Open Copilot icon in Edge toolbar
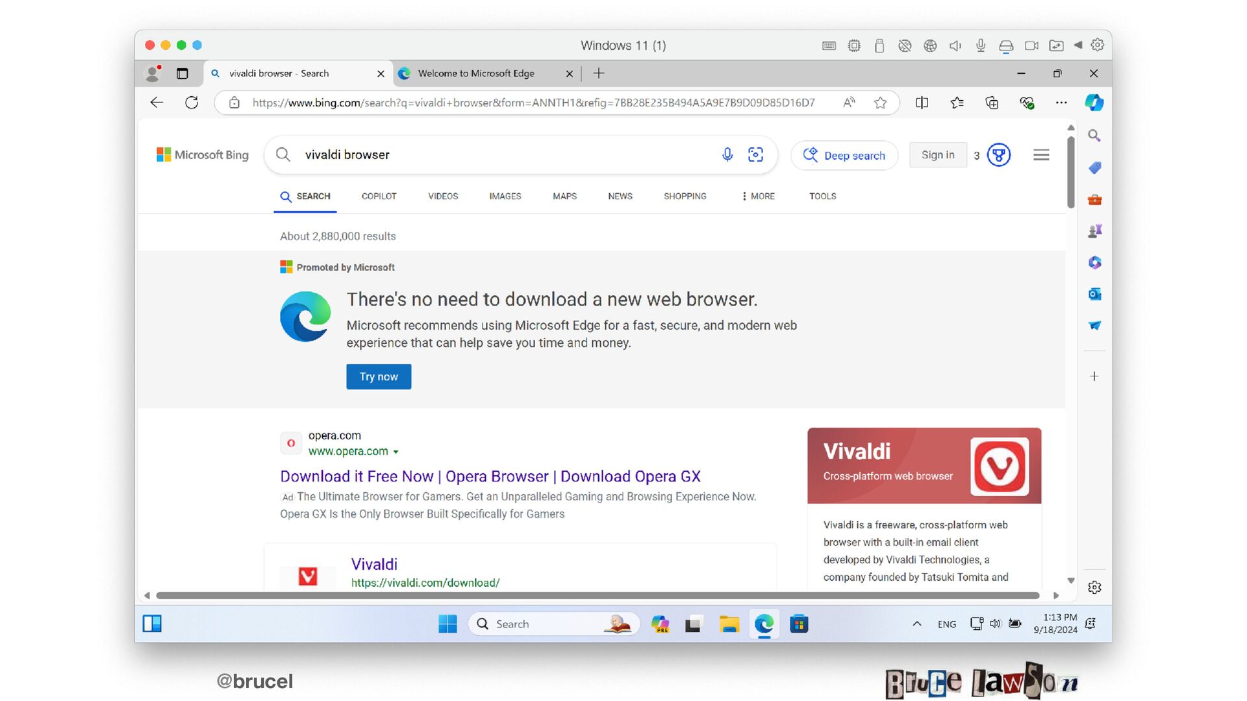 pos(1094,103)
